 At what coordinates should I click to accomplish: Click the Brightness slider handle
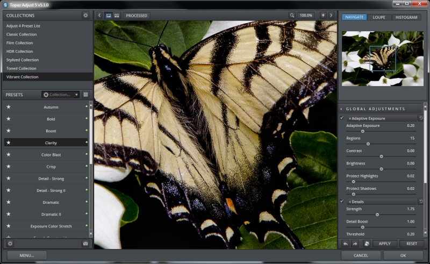tap(382, 169)
